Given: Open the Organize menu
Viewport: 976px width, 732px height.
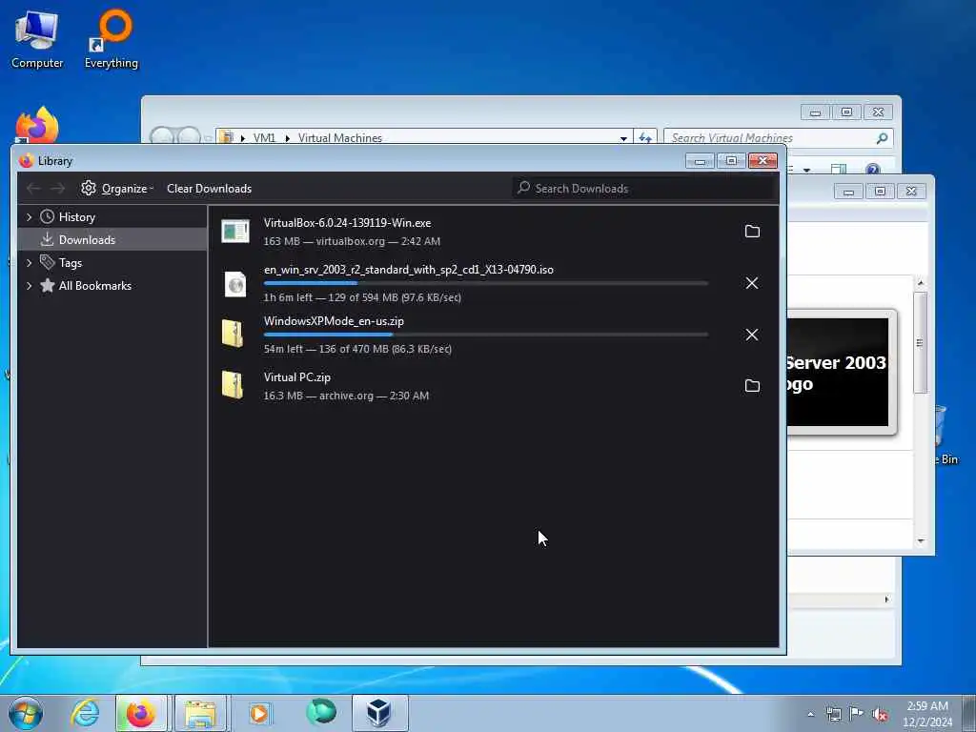Looking at the screenshot, I should click(117, 188).
